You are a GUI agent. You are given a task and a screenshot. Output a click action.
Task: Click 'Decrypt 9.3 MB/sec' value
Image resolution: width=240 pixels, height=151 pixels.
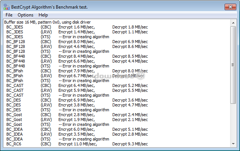pyautogui.click(x=130, y=144)
